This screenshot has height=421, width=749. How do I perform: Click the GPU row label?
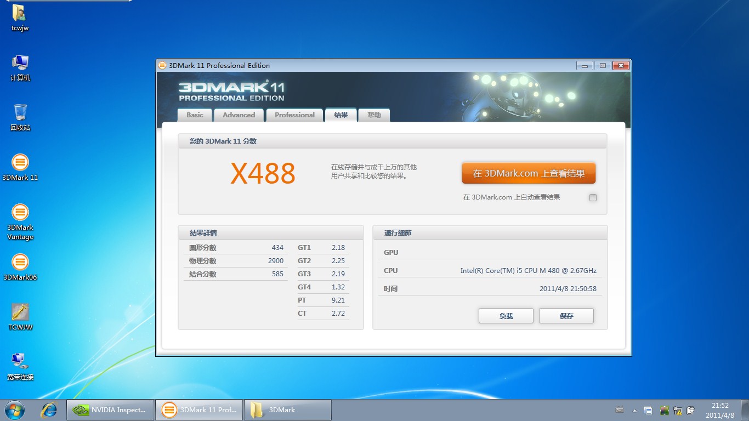pos(391,253)
